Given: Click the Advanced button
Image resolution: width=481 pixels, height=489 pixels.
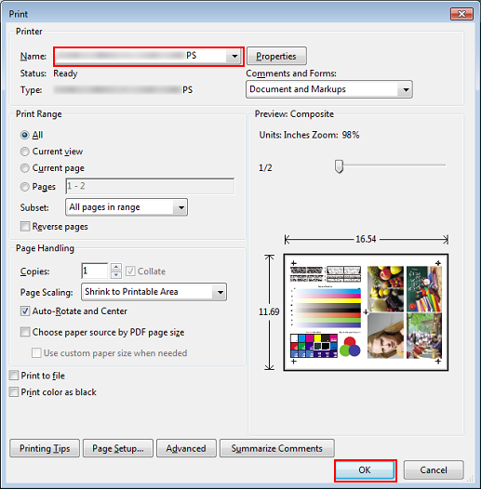Looking at the screenshot, I should point(186,448).
